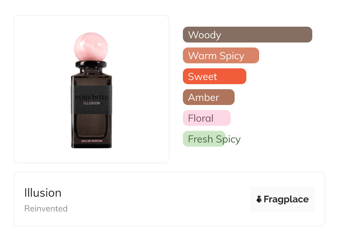339x240 pixels.
Task: Select the Woody accord bar
Action: pyautogui.click(x=247, y=35)
